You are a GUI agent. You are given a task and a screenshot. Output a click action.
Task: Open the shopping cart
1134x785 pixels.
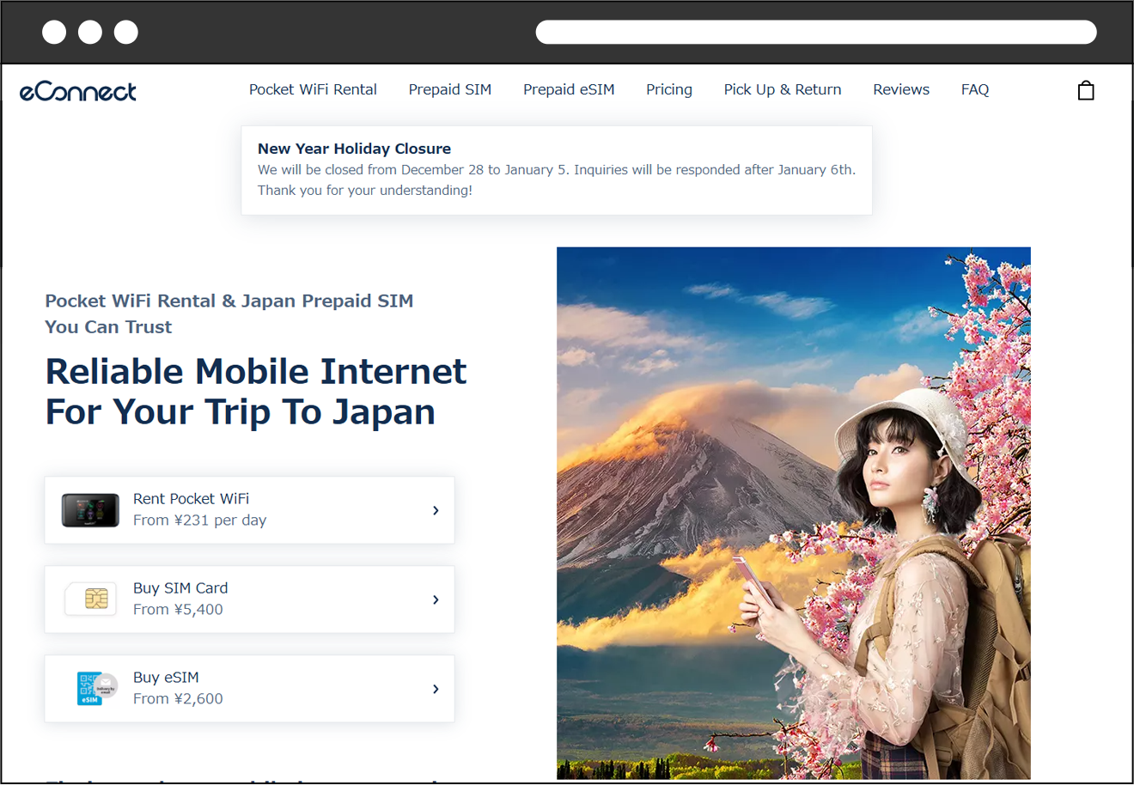click(x=1085, y=89)
